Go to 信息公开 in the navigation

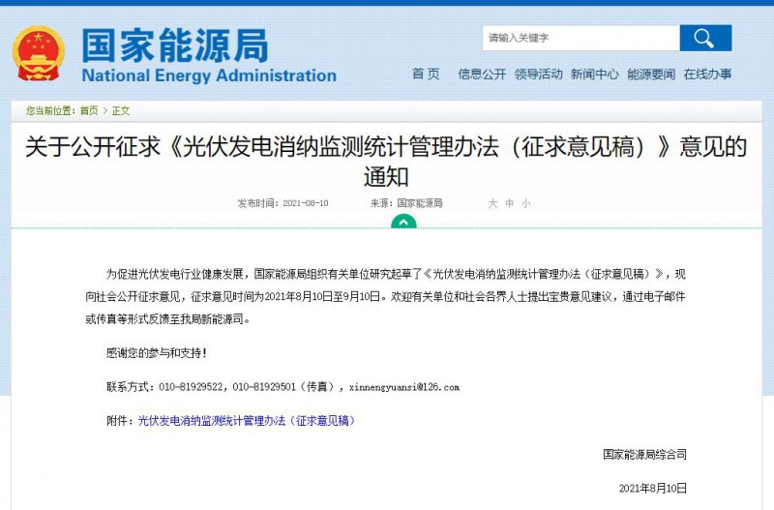[482, 75]
